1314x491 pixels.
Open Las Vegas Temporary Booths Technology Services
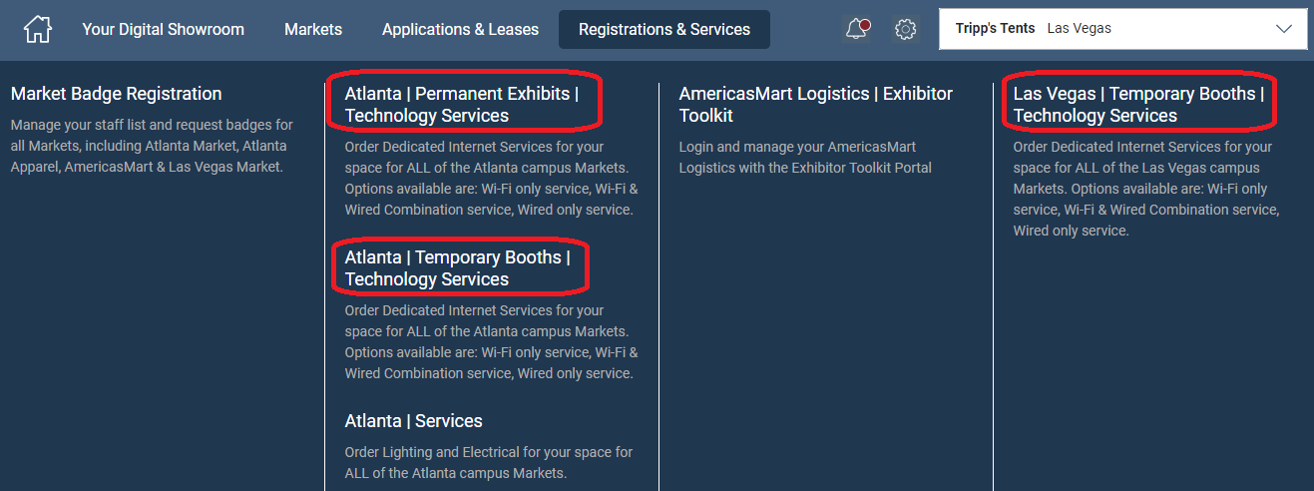point(1138,104)
